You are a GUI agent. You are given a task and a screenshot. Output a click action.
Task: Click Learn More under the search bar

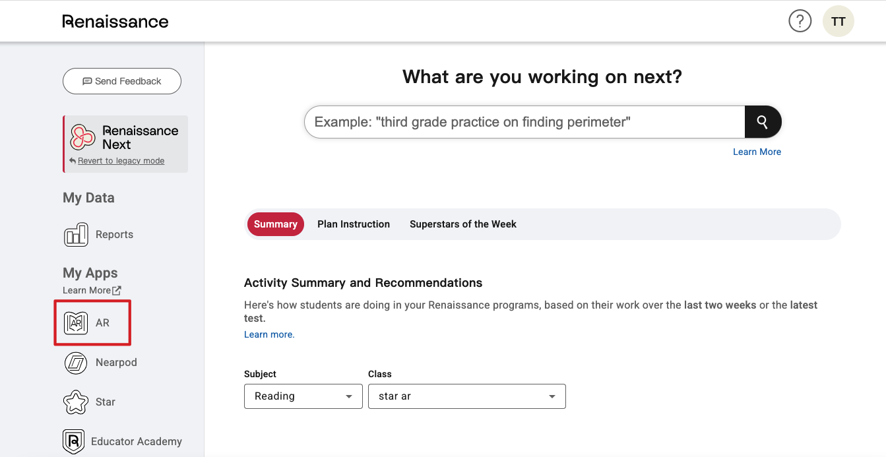(757, 152)
